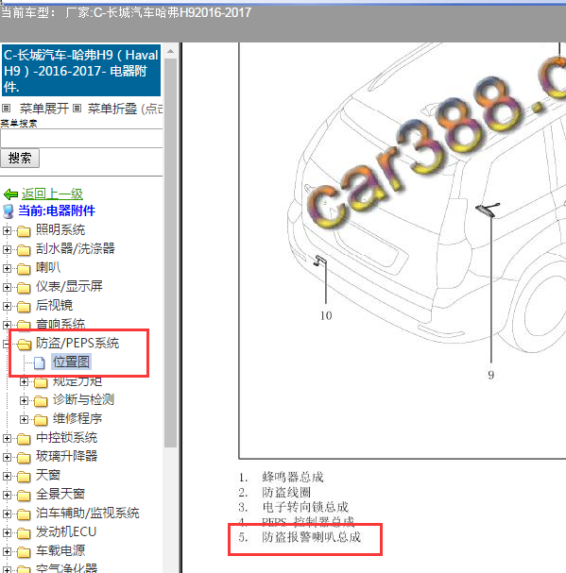Click the 当前:电器附件 heading text
566x573 pixels.
57,211
